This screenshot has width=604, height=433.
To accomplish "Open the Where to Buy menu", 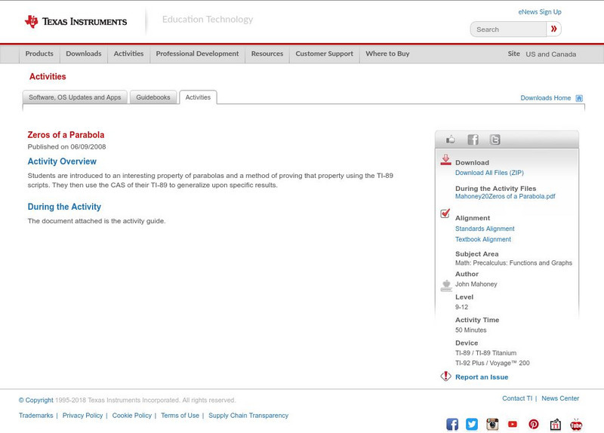I will [x=387, y=54].
